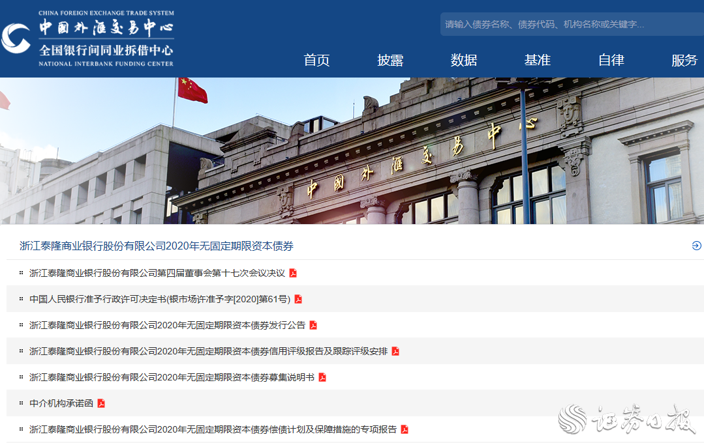This screenshot has height=443, width=704.
Task: Open the 浙江泰隆商业银行2020年无固定期限资本债券 heading link
Action: (x=157, y=246)
